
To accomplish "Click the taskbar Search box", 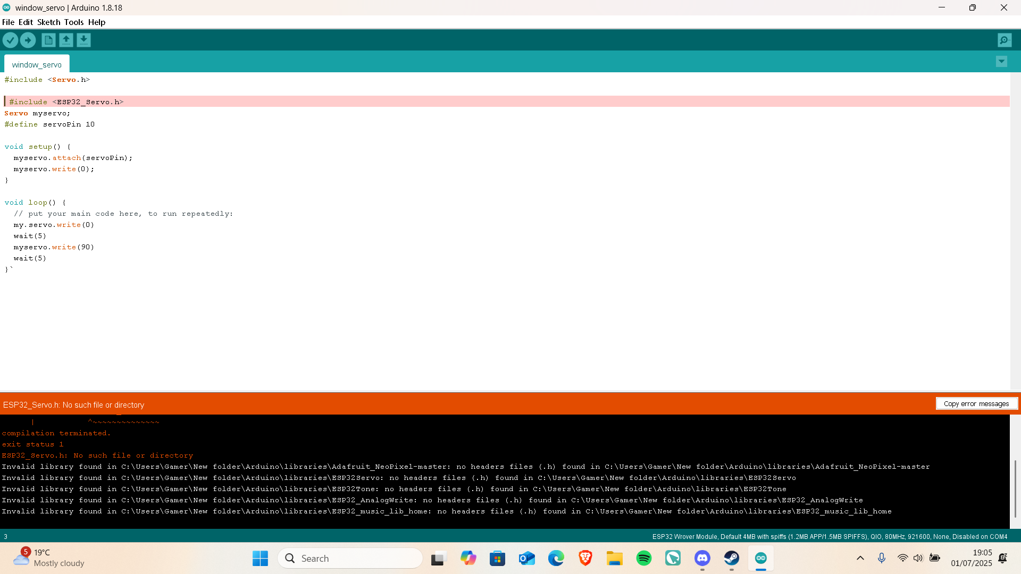I will point(350,558).
